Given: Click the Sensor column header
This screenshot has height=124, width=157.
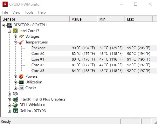Looking at the screenshot, I should tap(35, 19).
